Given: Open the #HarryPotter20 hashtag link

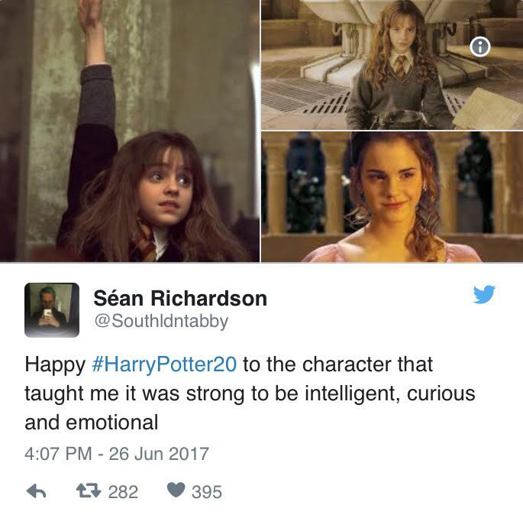Looking at the screenshot, I should coord(164,364).
